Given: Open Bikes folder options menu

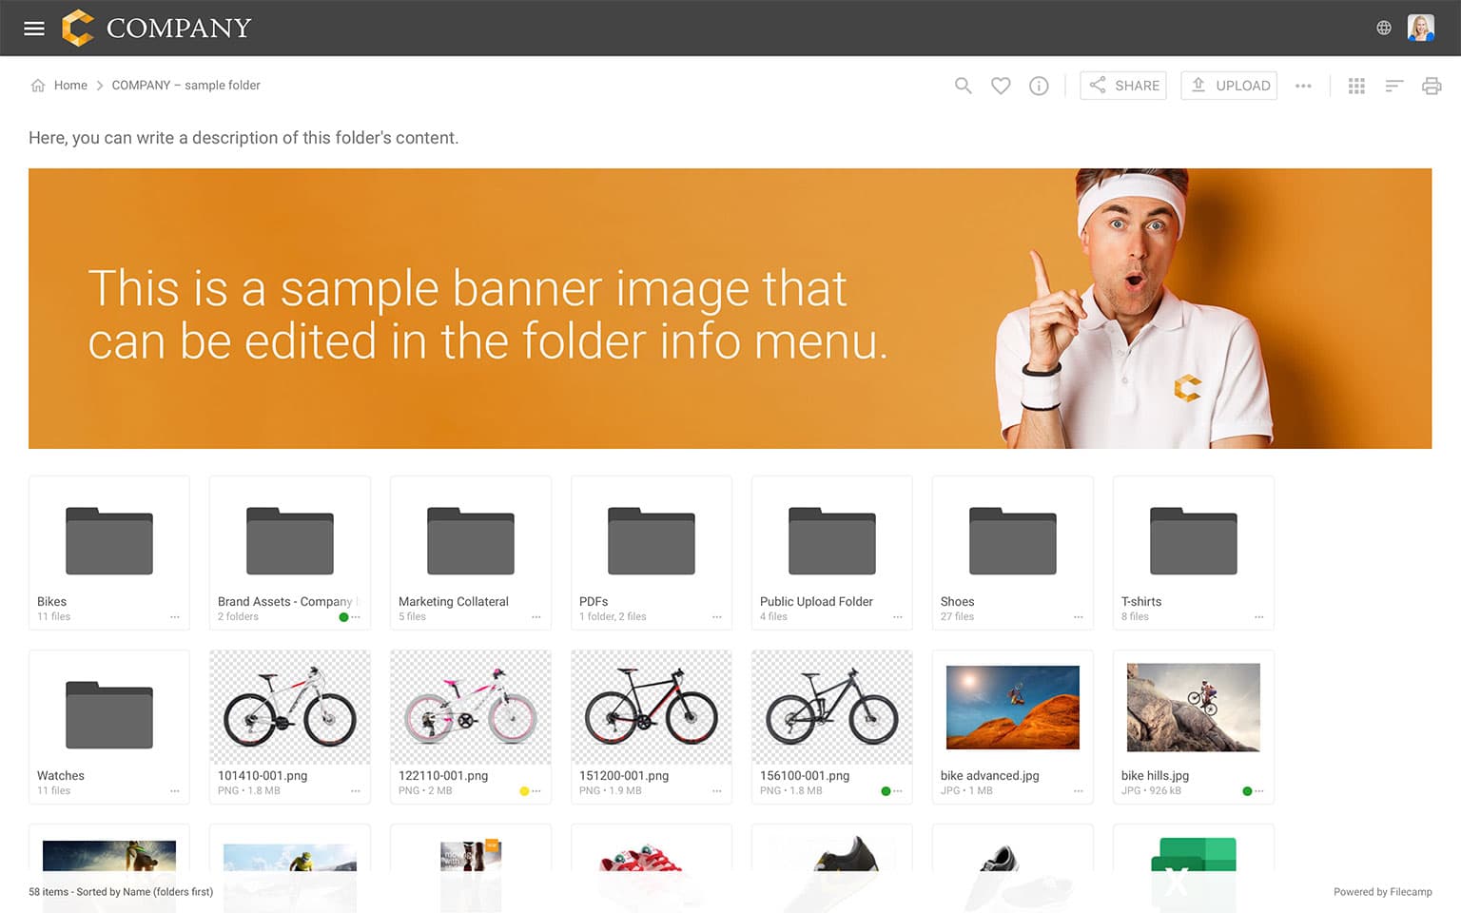Looking at the screenshot, I should coord(175,617).
